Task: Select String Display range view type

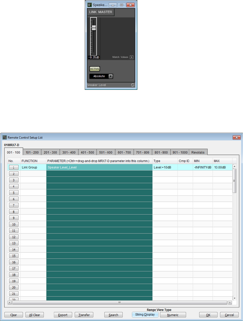Action: click(145, 315)
